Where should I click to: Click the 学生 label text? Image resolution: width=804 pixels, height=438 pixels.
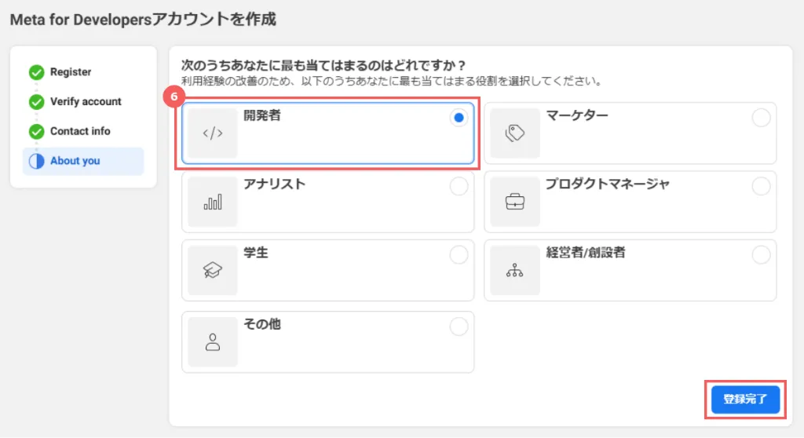coord(256,253)
